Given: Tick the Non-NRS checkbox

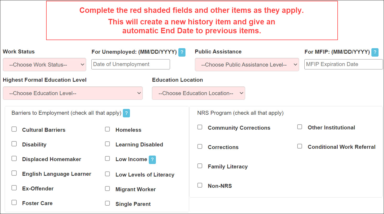Looking at the screenshot, I should pos(200,185).
